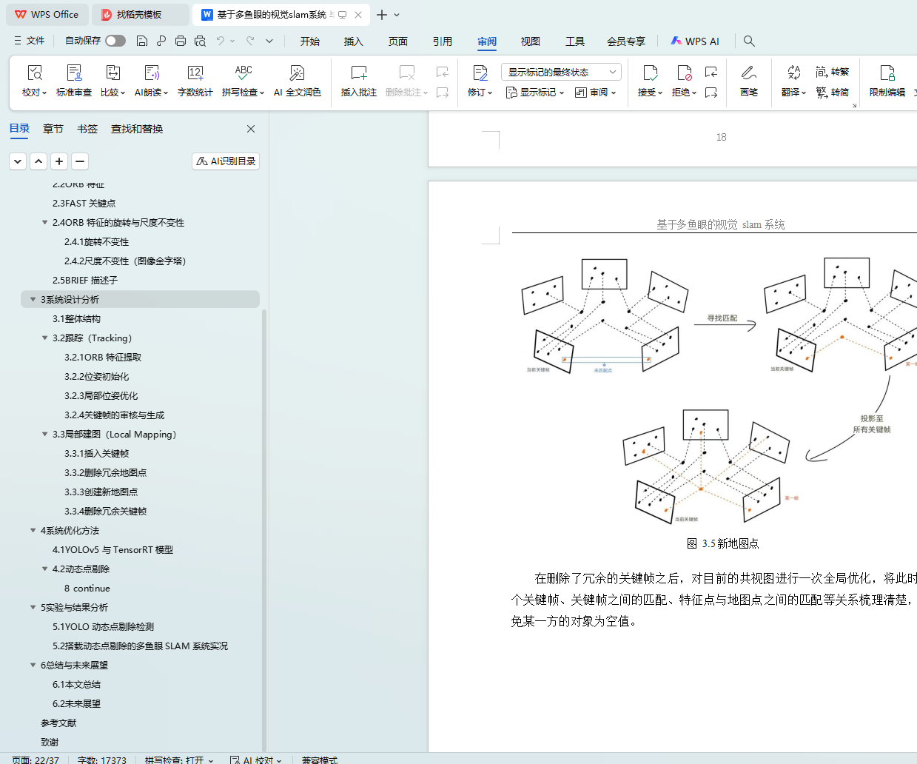The image size is (917, 764).
Task: Click the down arrow button in outline toolbar
Action: [18, 161]
